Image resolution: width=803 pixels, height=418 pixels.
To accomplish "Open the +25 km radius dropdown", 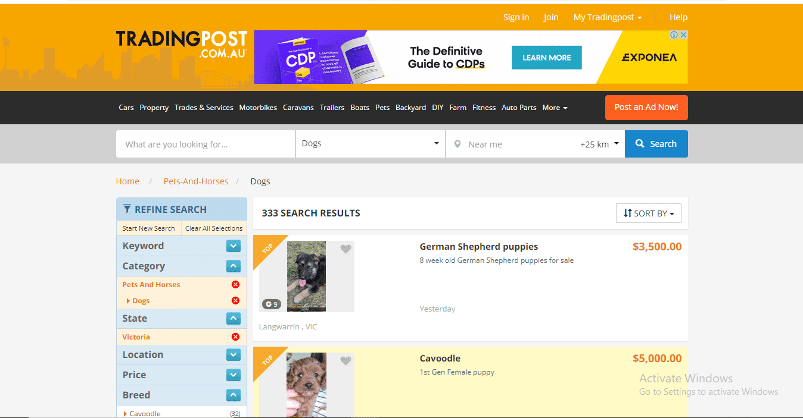I will [599, 144].
